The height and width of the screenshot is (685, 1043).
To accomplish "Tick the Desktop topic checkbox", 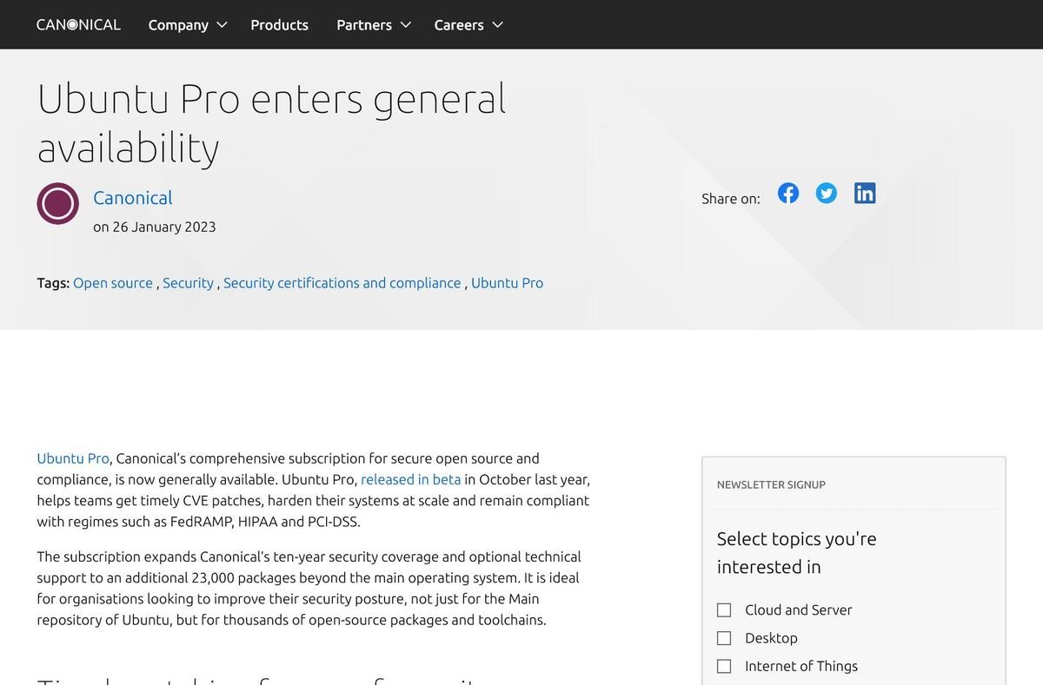I will pos(724,638).
